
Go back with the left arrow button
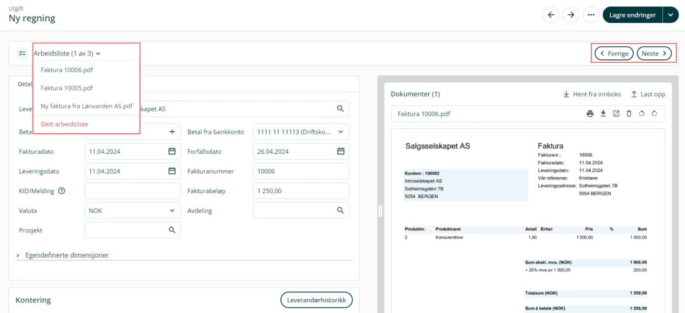point(551,15)
